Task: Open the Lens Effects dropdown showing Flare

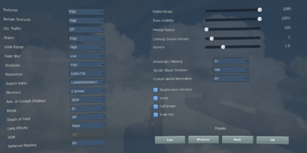Action: click(x=88, y=126)
